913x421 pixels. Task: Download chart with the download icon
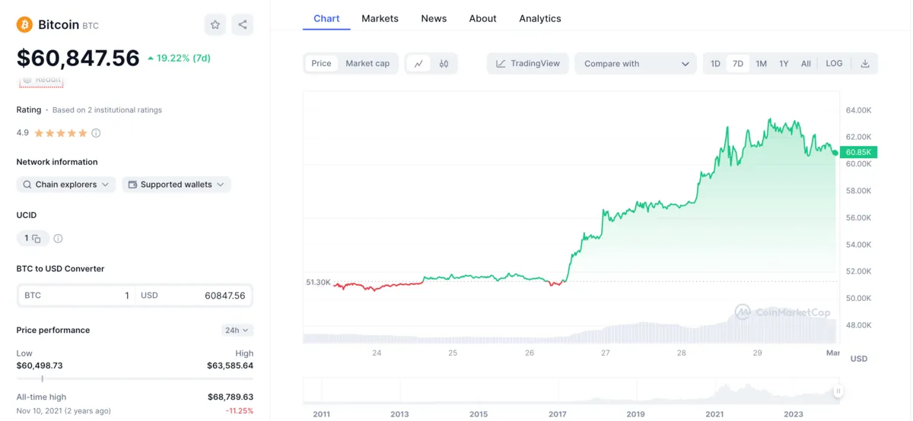864,64
